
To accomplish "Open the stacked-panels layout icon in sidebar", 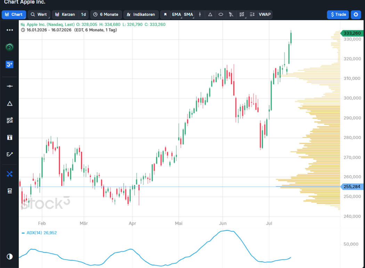I will click(x=9, y=191).
